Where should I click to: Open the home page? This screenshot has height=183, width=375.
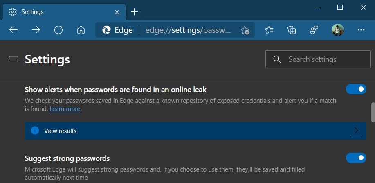[x=81, y=30]
